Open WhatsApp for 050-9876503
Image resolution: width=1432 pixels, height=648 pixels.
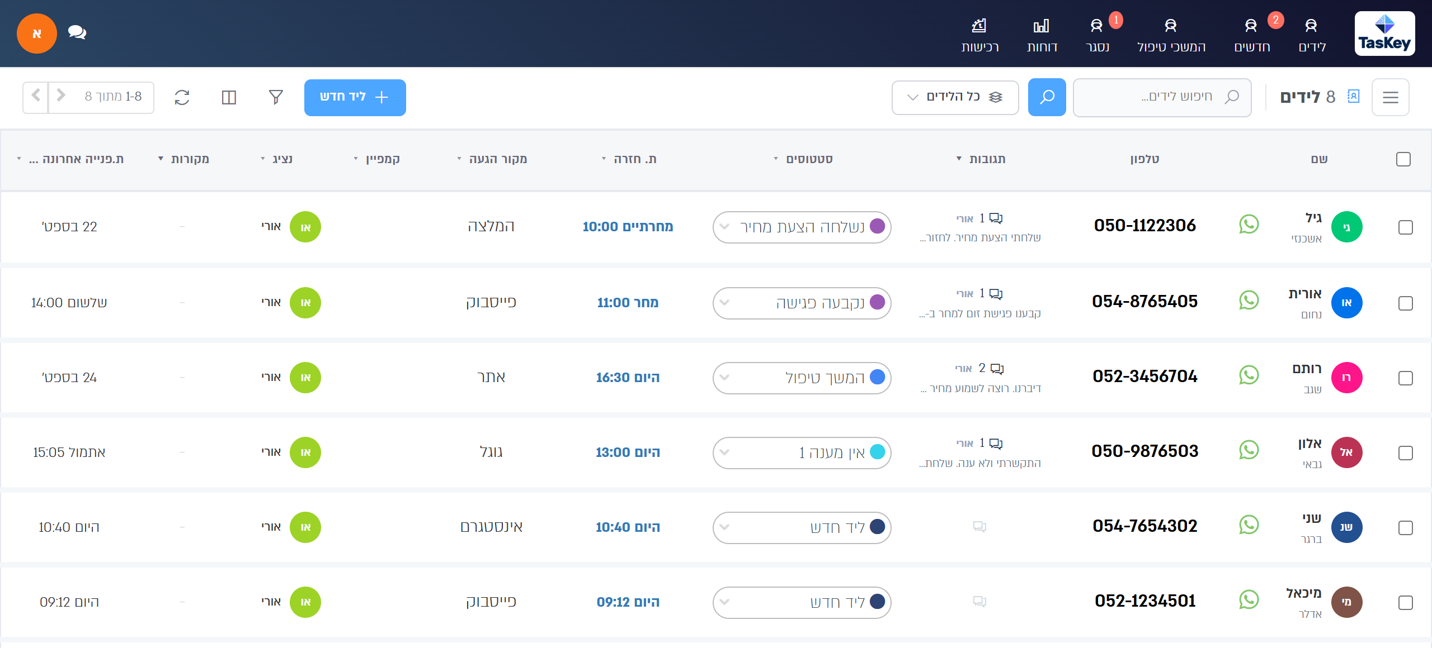pos(1249,450)
